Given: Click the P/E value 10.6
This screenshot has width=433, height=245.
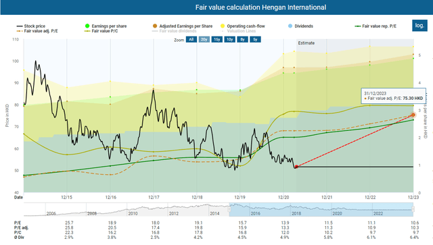Looking at the screenshot, I should pyautogui.click(x=415, y=223).
